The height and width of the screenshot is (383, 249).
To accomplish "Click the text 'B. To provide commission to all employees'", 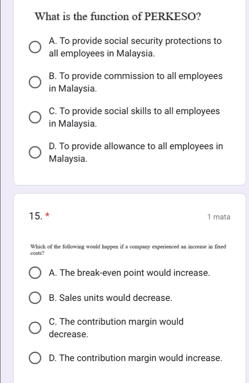I will [x=136, y=77].
